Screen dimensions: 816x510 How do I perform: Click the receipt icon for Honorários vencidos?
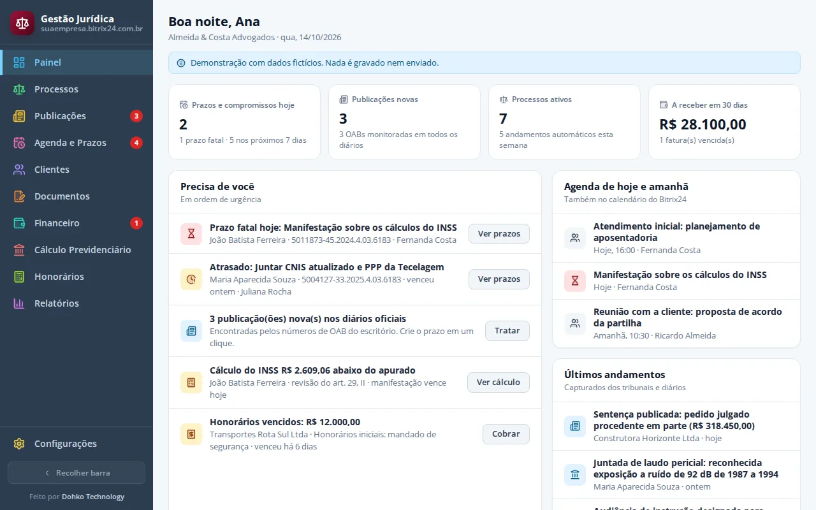191,434
